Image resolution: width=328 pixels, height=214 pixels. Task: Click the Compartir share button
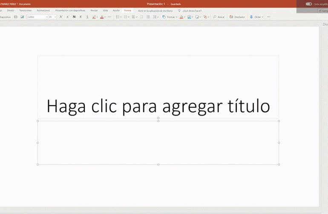(323, 11)
